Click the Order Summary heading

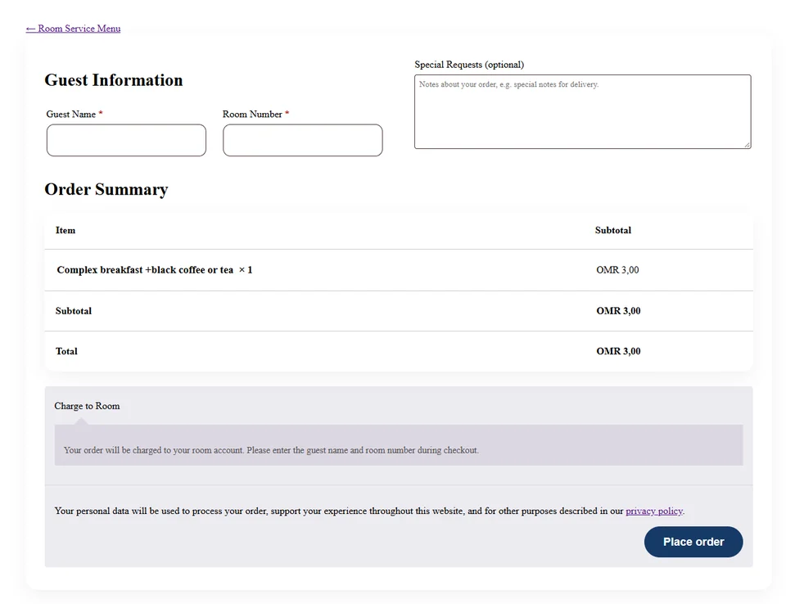106,190
